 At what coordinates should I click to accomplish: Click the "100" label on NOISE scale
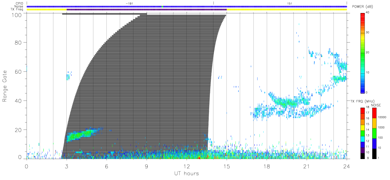[380, 137]
